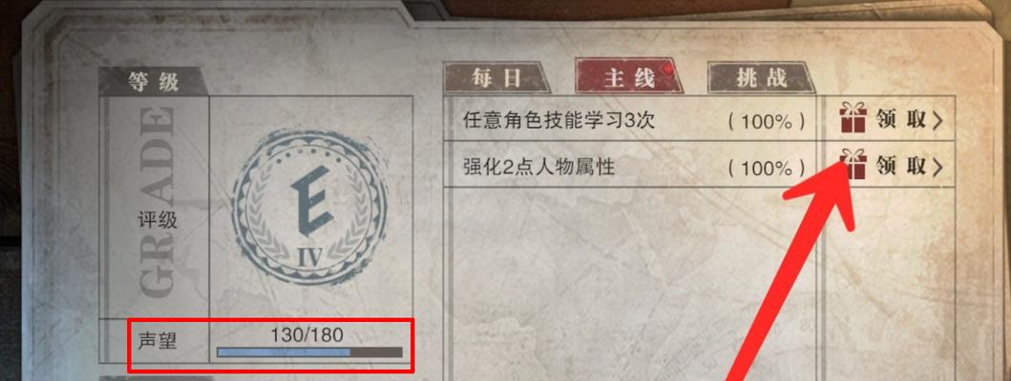Select the 等级 panel header

[154, 82]
